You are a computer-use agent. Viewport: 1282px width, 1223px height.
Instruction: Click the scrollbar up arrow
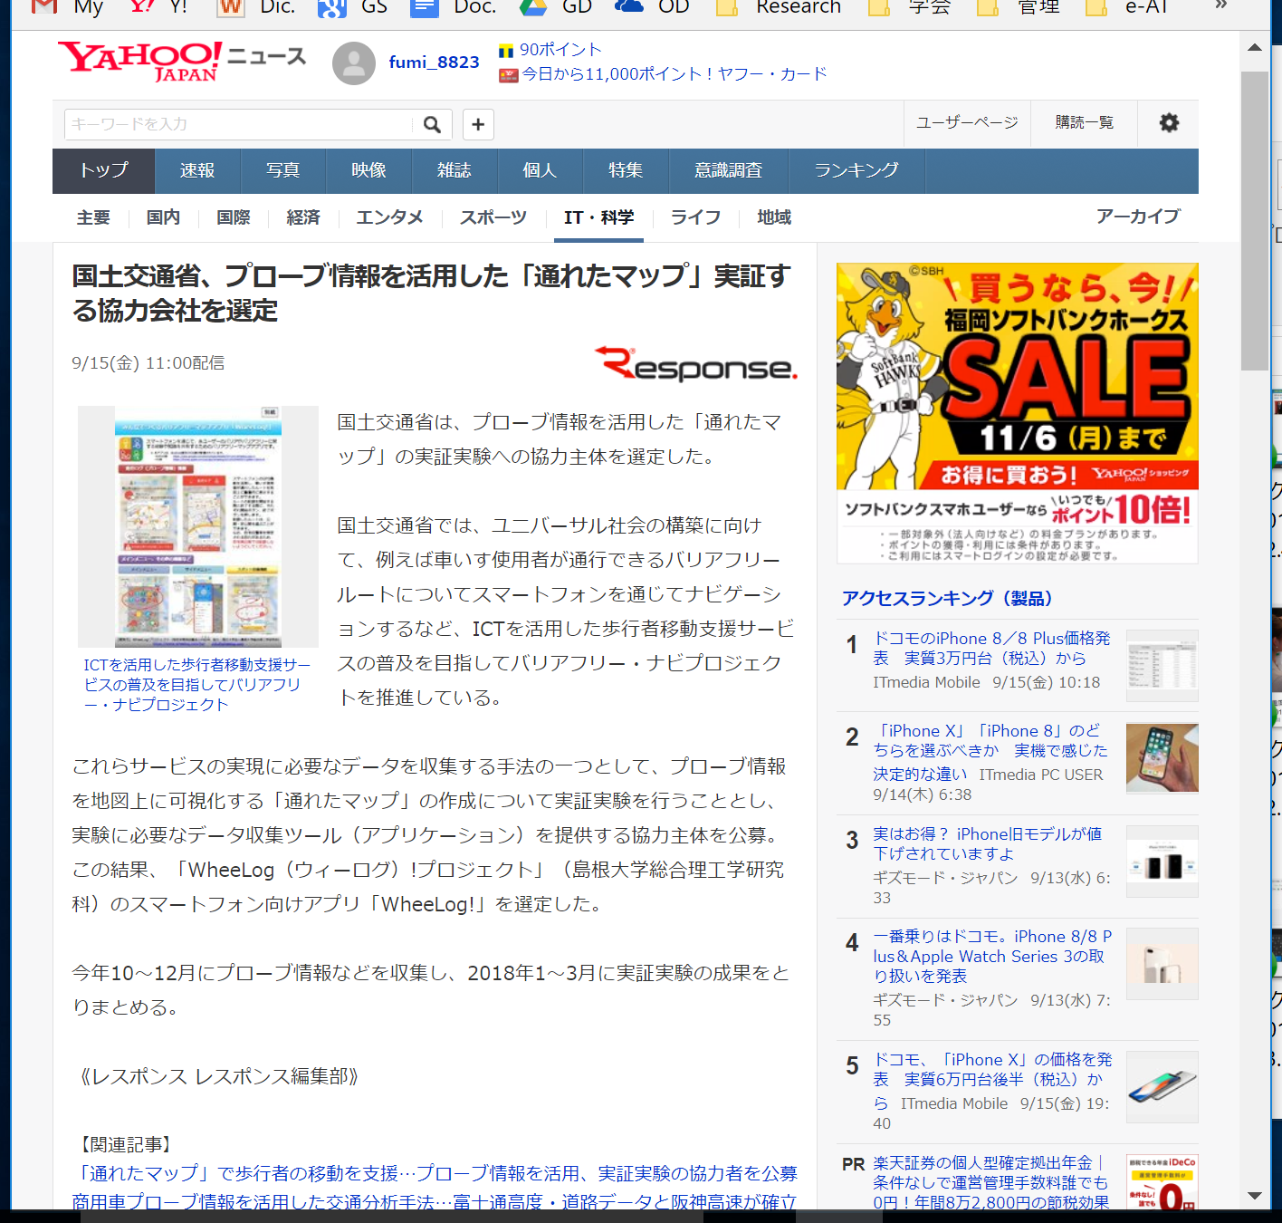click(x=1254, y=47)
